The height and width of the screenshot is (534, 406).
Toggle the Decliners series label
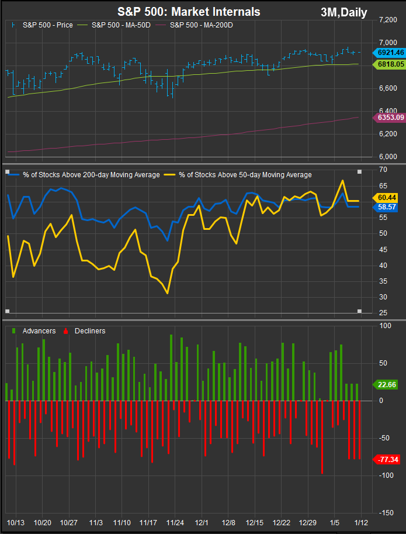[89, 331]
